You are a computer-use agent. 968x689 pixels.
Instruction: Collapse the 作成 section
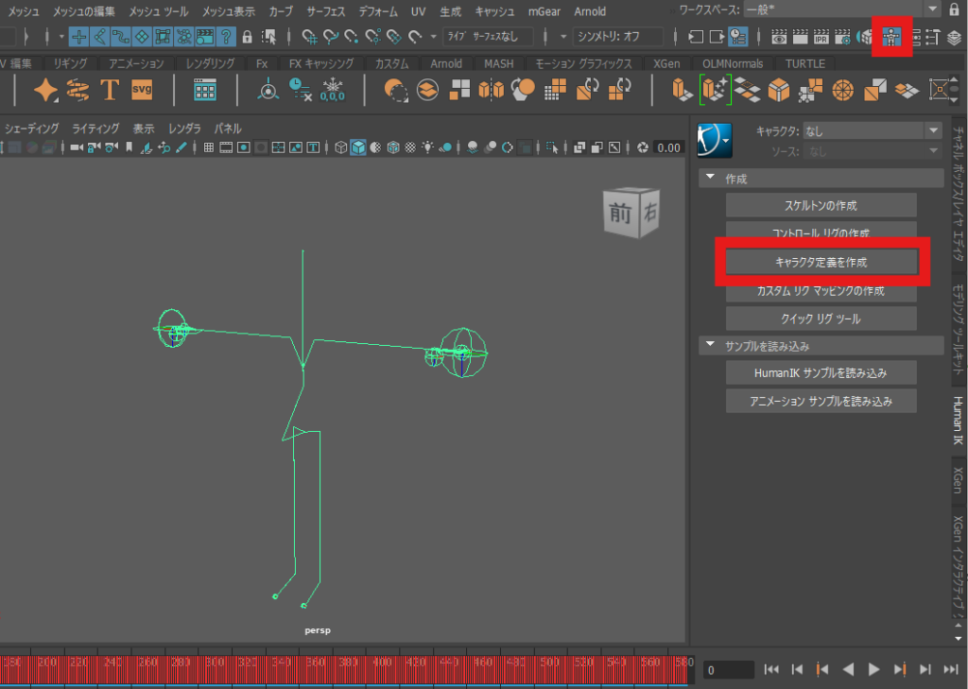click(x=709, y=179)
